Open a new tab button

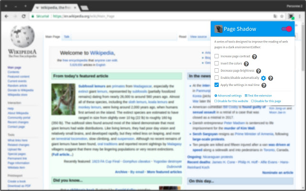[84, 8]
